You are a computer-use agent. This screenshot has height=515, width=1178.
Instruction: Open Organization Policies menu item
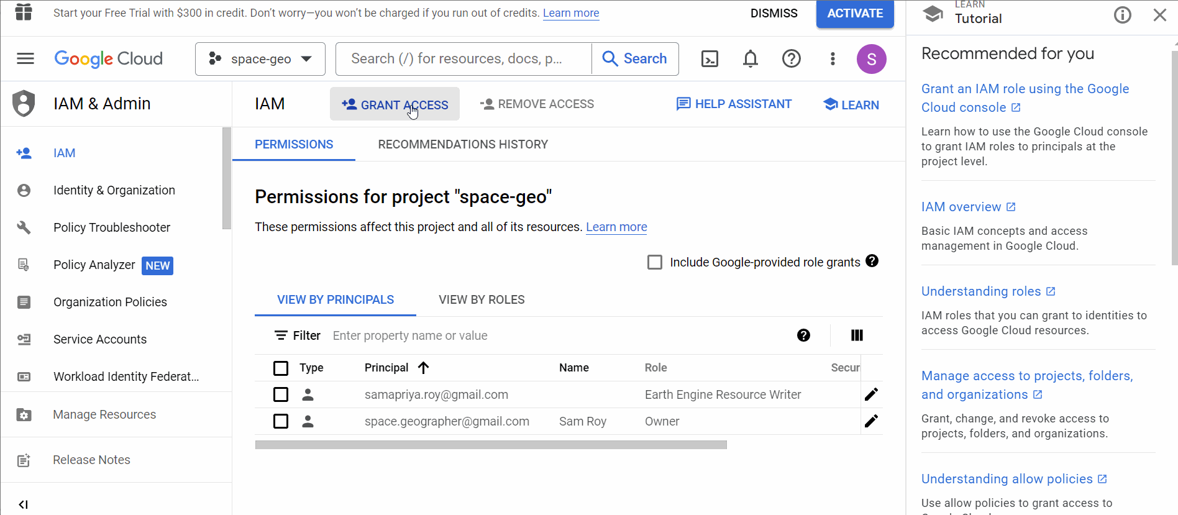coord(112,302)
